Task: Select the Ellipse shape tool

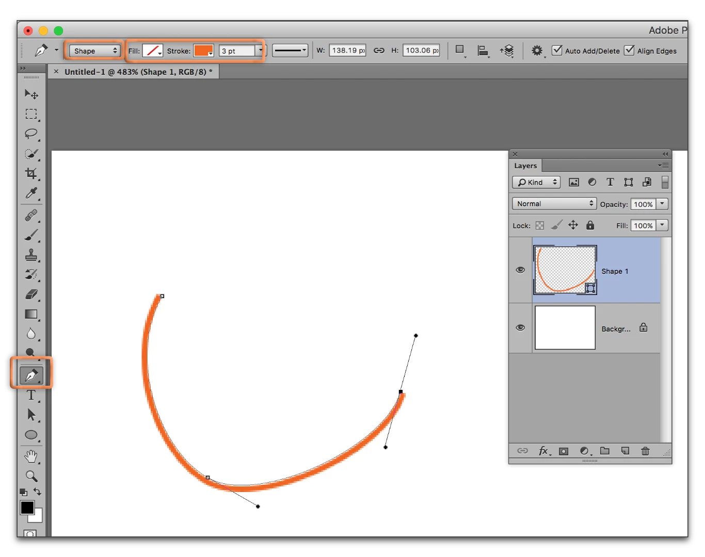Action: 31,435
